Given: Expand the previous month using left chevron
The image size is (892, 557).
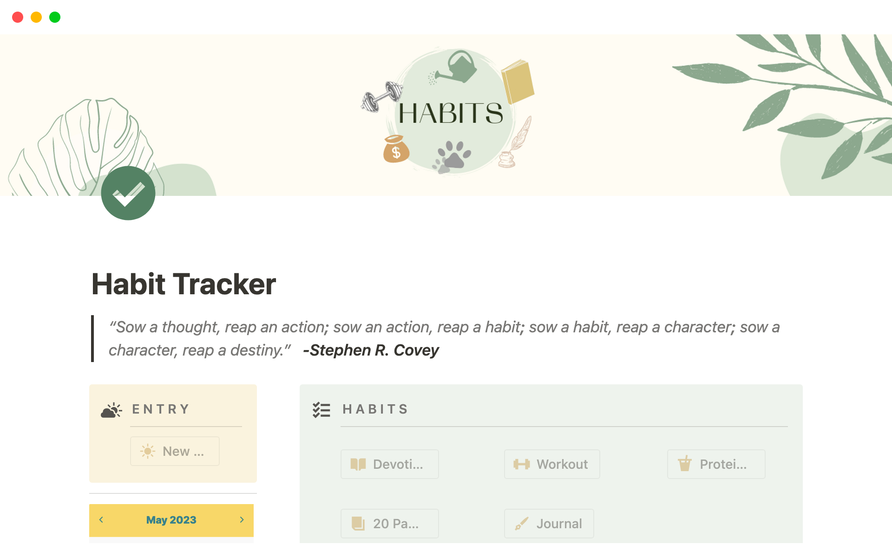Looking at the screenshot, I should 103,519.
